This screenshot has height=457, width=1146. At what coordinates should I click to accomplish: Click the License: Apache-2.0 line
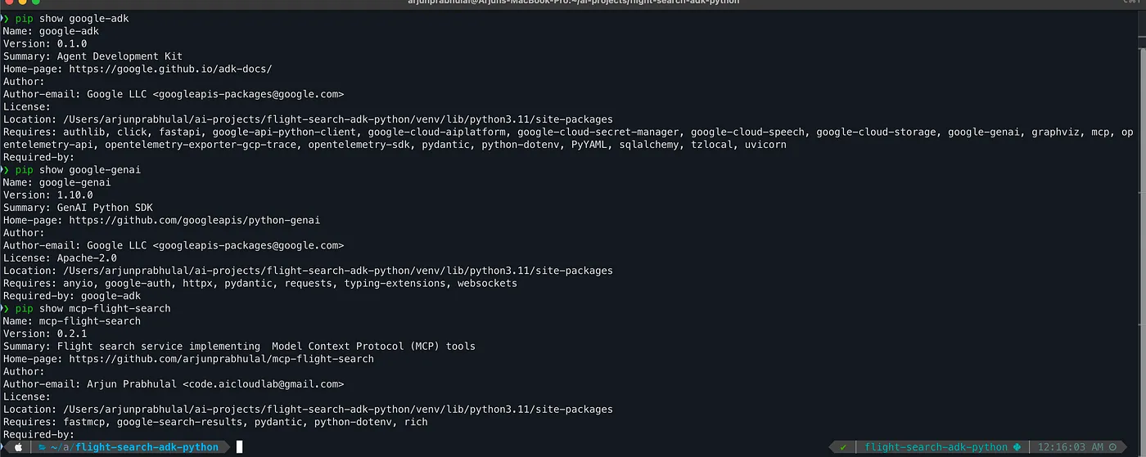tap(60, 258)
